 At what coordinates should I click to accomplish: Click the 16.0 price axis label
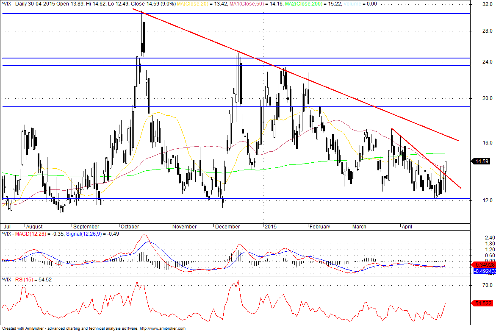pos(488,143)
